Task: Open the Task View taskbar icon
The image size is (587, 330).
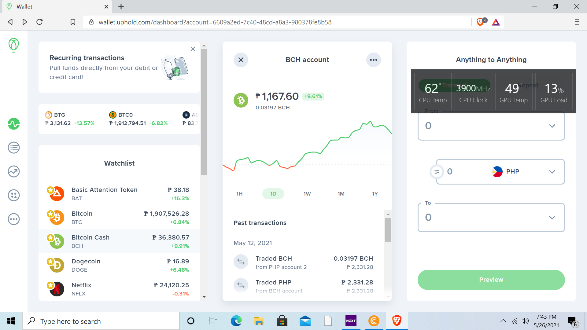Action: click(x=213, y=321)
